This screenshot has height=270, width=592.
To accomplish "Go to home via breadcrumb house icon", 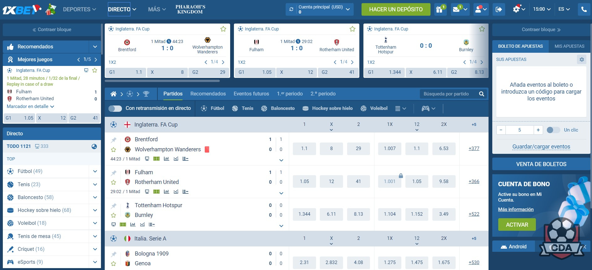I will pos(114,94).
